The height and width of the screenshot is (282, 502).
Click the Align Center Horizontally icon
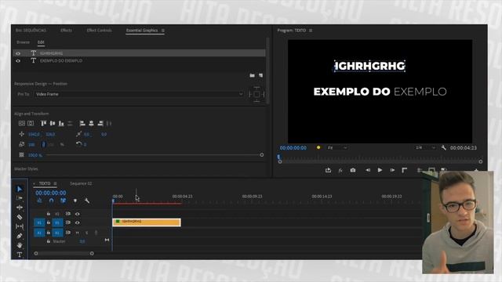(91, 124)
